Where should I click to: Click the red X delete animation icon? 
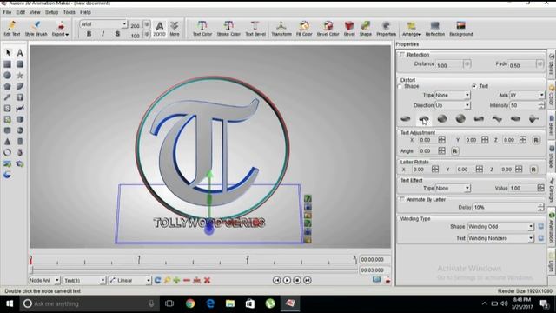(x=207, y=280)
